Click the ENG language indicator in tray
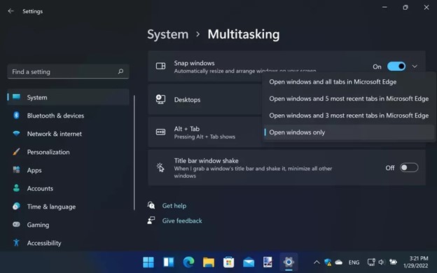This screenshot has width=437, height=273. (x=354, y=262)
